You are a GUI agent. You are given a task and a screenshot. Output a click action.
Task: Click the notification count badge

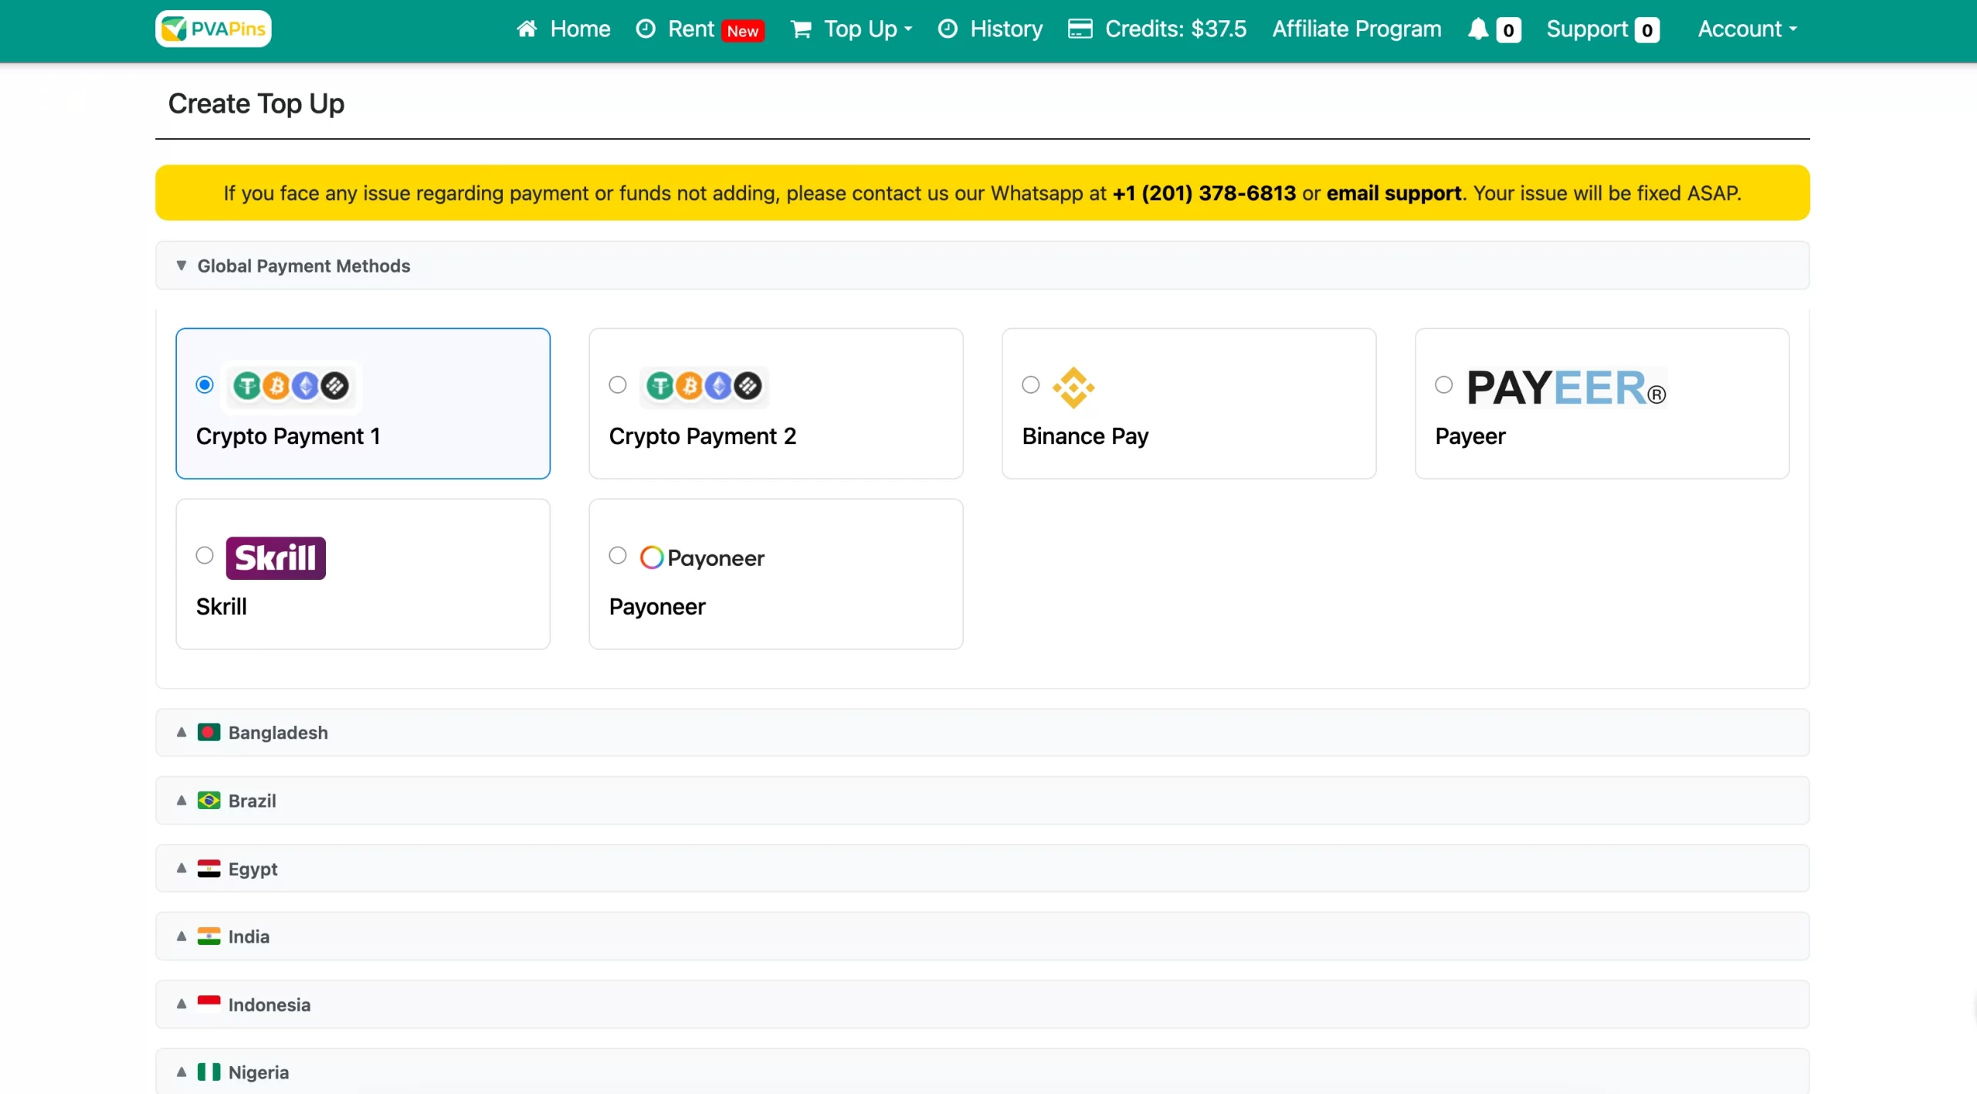[1508, 30]
